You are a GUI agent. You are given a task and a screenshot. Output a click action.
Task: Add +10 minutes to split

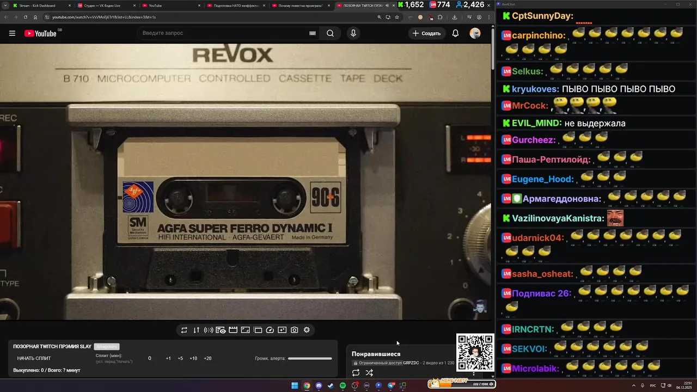[x=193, y=358]
